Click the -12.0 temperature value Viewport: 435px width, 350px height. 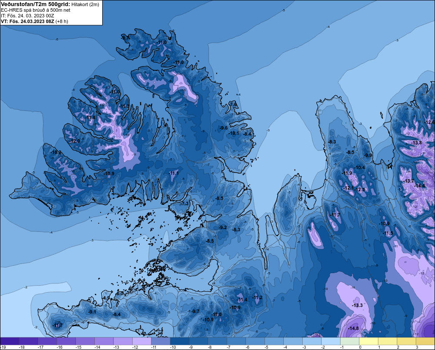[75, 141]
